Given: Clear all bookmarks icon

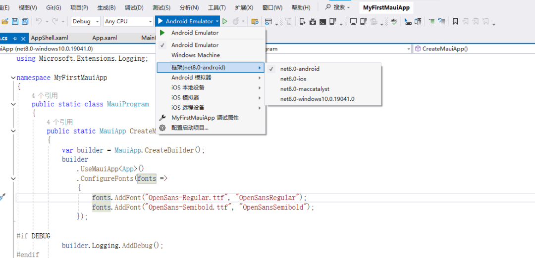Looking at the screenshot, I should pyautogui.click(x=485, y=21).
